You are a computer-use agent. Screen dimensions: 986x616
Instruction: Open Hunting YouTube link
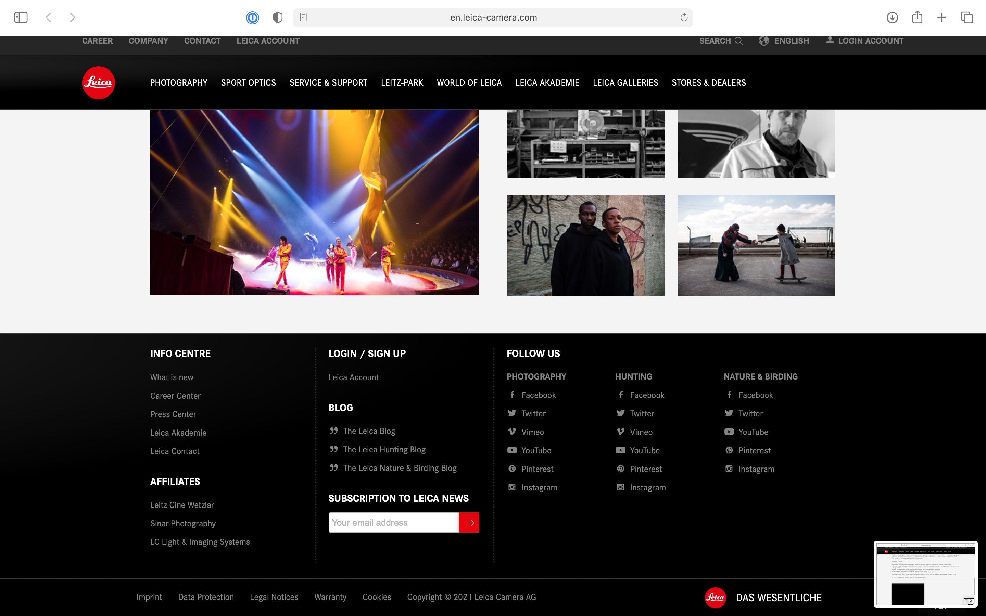tap(638, 451)
